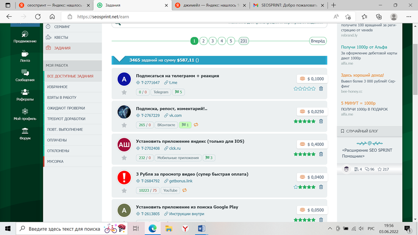Open Продвижение in the left sidebar
The image size is (418, 235).
tap(25, 37)
